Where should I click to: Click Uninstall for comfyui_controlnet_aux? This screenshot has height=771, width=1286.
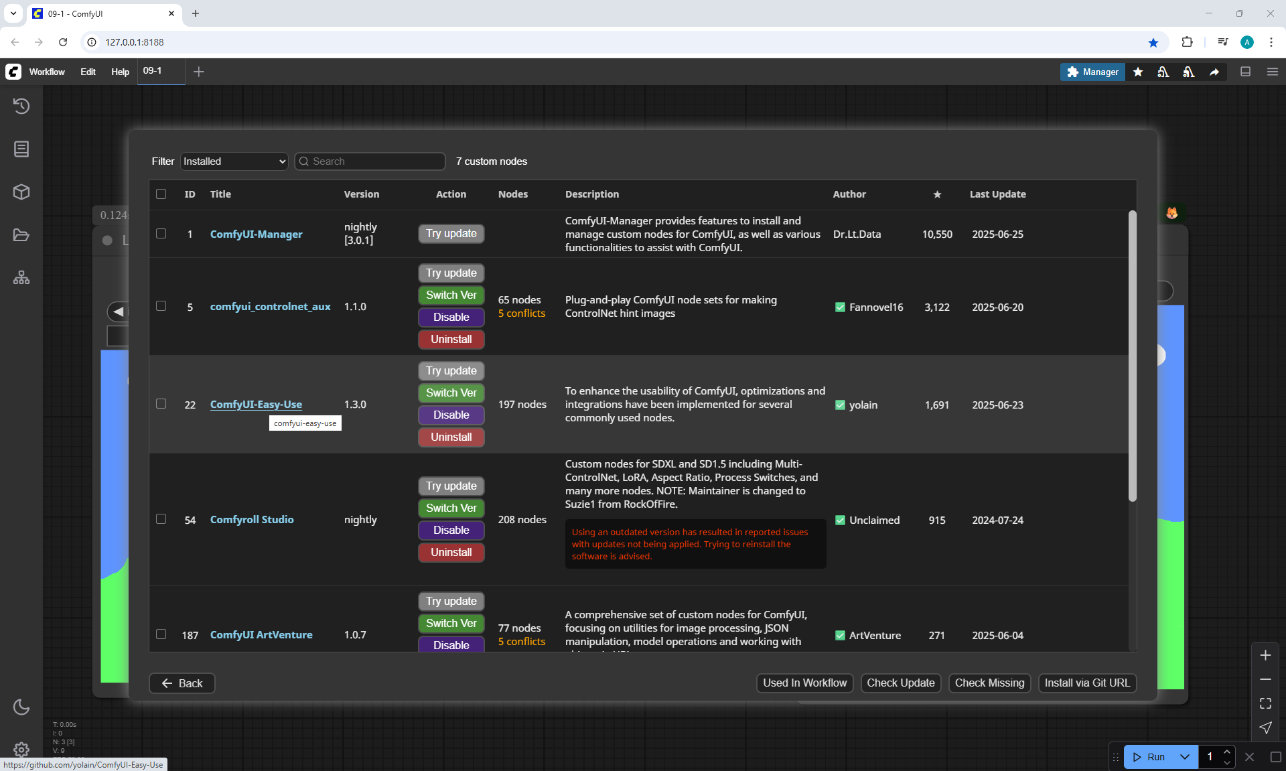(x=451, y=340)
